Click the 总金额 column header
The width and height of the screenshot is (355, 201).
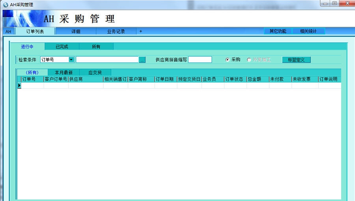[258, 79]
